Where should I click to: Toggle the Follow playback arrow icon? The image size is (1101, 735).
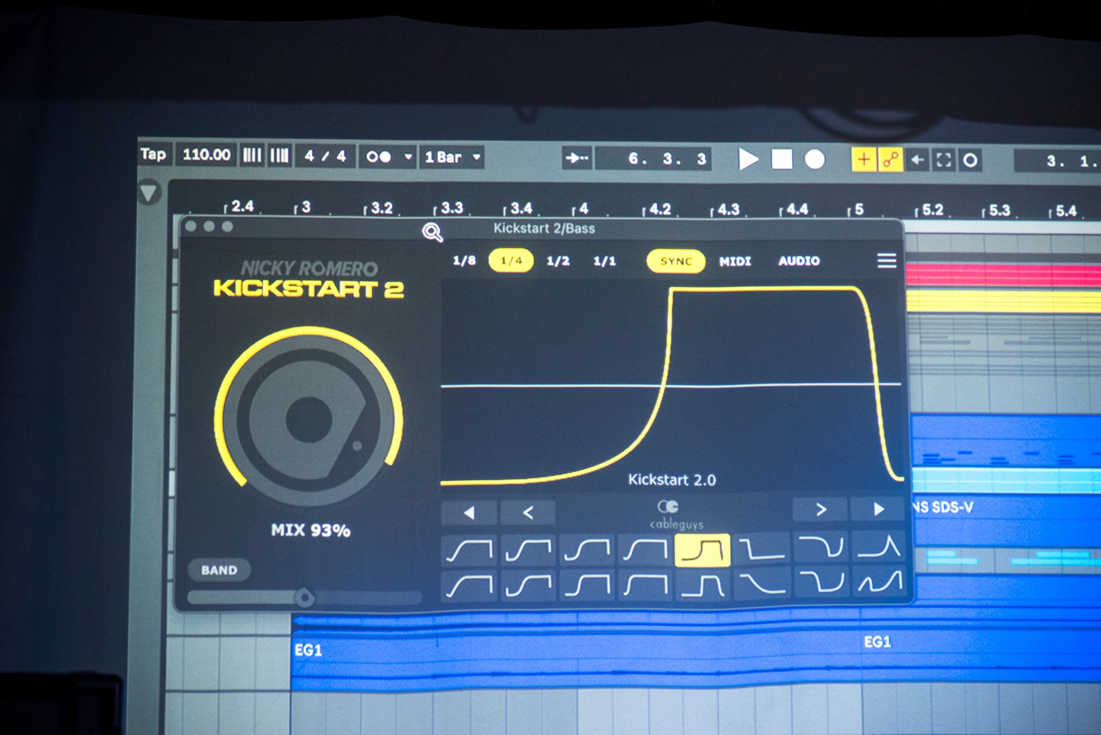(x=577, y=159)
